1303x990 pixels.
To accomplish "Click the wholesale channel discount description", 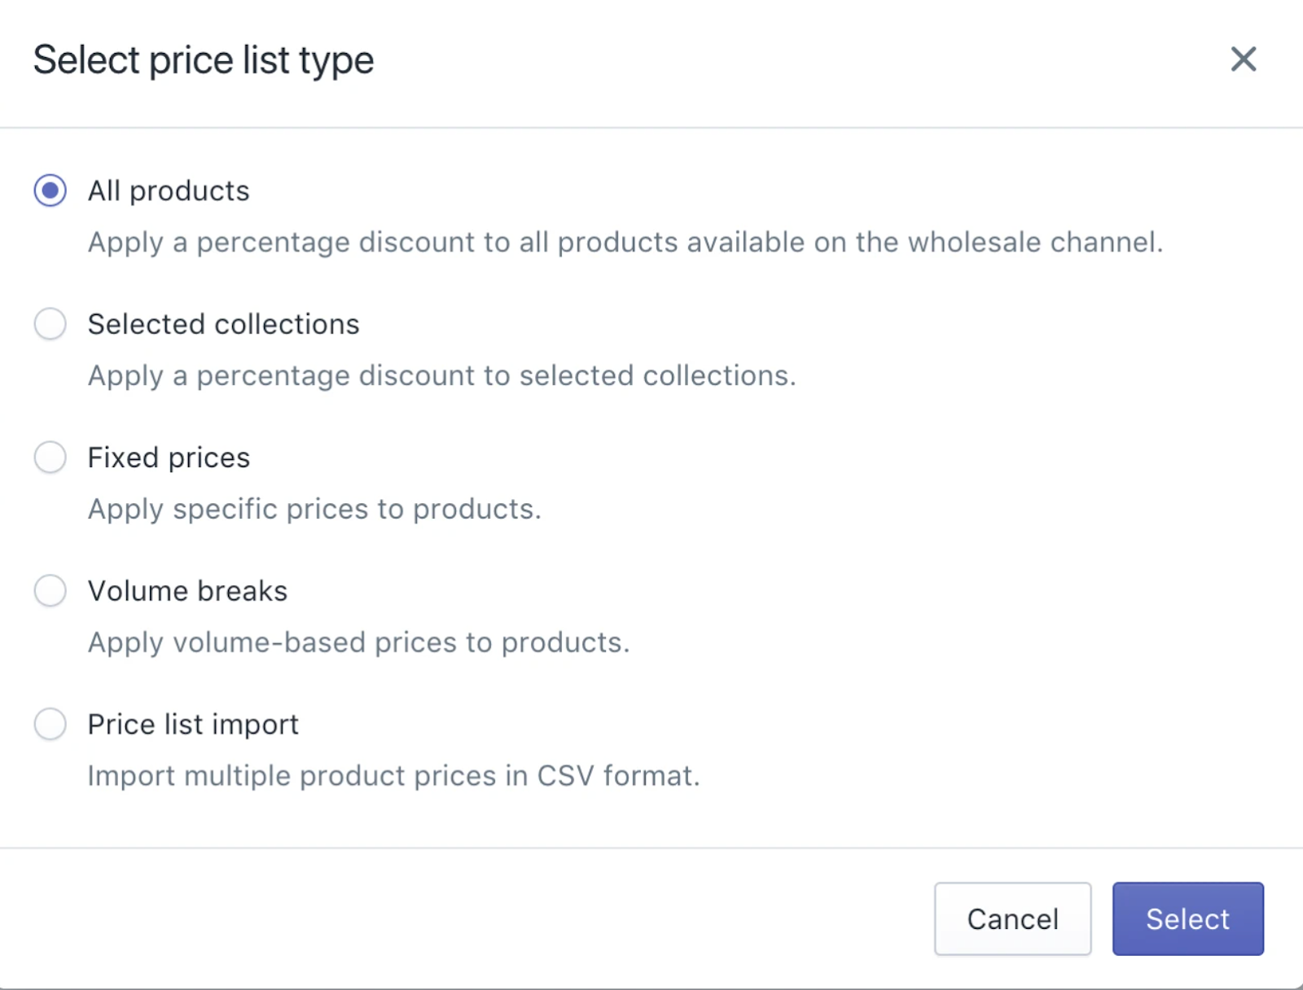I will click(625, 242).
